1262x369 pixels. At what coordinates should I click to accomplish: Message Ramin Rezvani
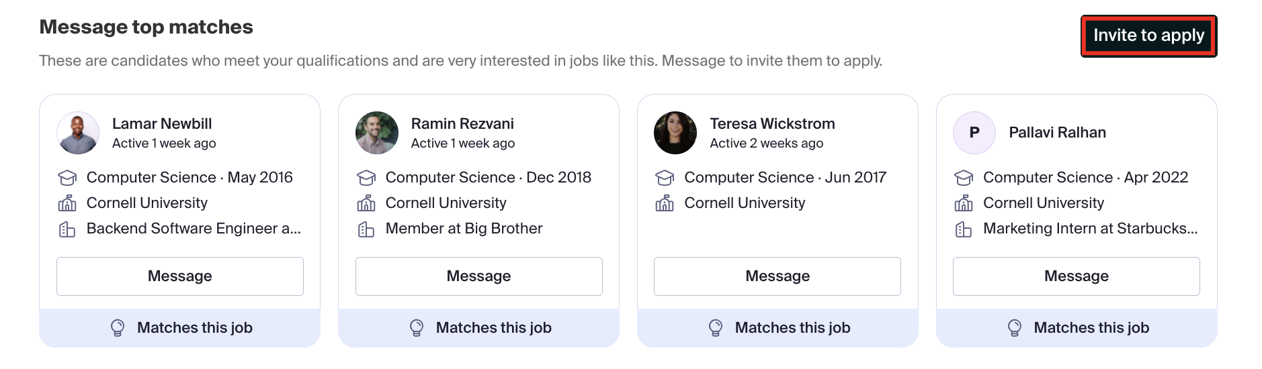pyautogui.click(x=478, y=276)
